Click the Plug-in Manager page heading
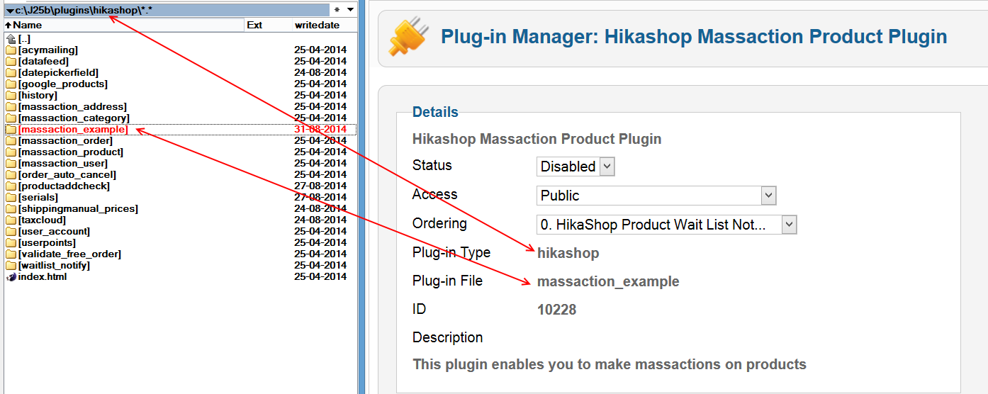The width and height of the screenshot is (988, 394). point(694,37)
